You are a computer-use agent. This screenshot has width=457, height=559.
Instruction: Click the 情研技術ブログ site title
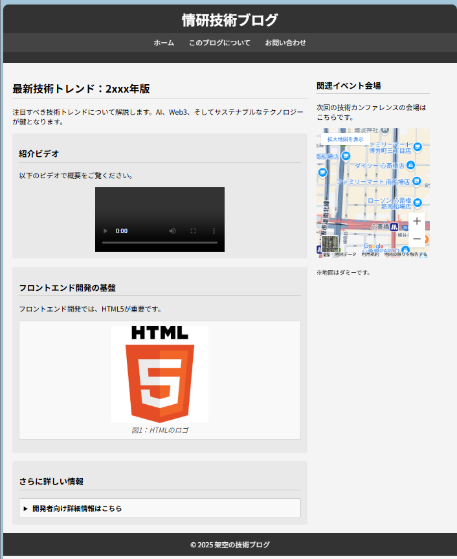(x=230, y=20)
